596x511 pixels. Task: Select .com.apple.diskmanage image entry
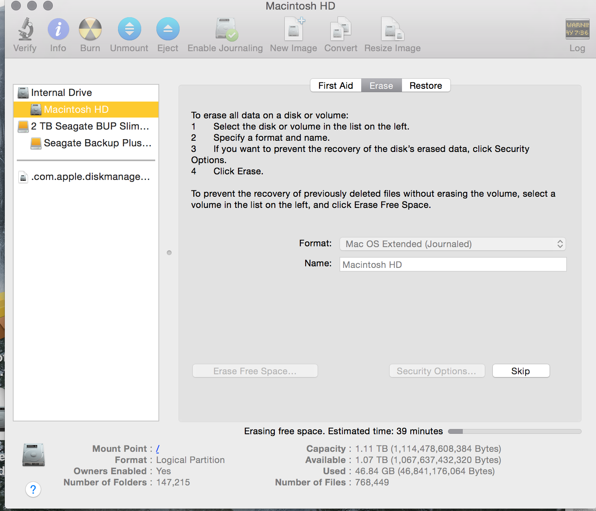point(86,177)
